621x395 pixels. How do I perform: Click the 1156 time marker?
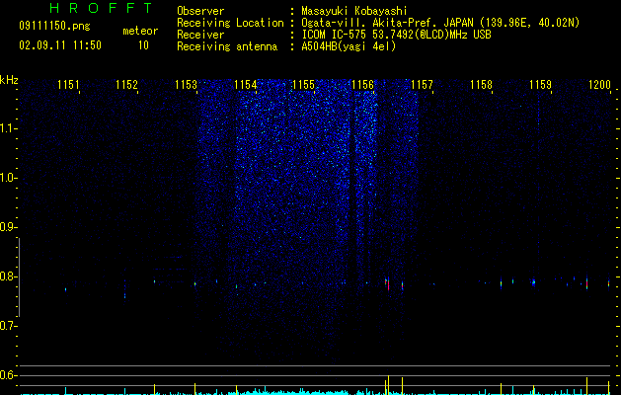362,84
